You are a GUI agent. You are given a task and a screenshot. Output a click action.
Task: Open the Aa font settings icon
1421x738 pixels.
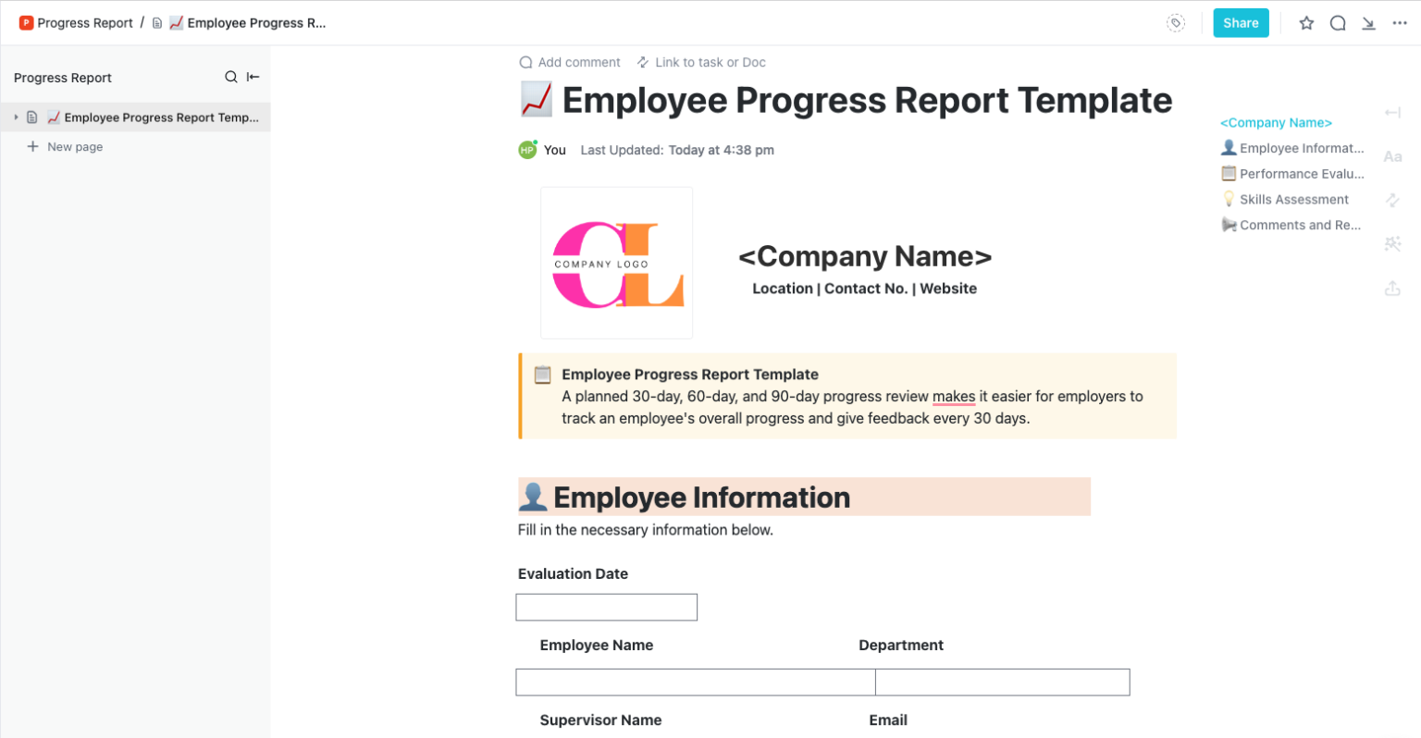click(x=1393, y=156)
